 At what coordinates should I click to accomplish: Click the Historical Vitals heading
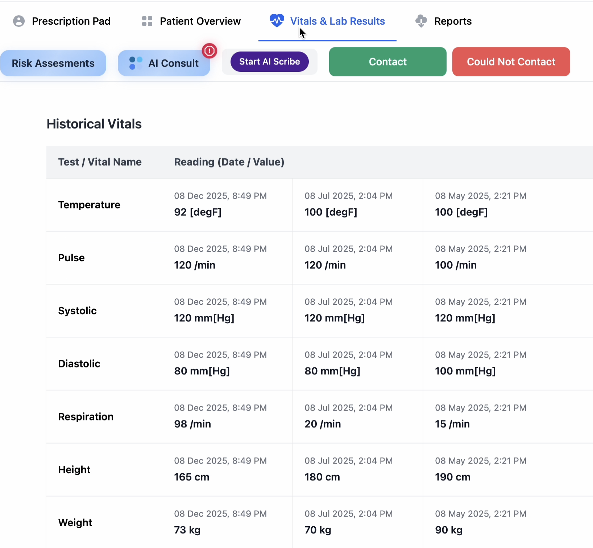pyautogui.click(x=94, y=124)
